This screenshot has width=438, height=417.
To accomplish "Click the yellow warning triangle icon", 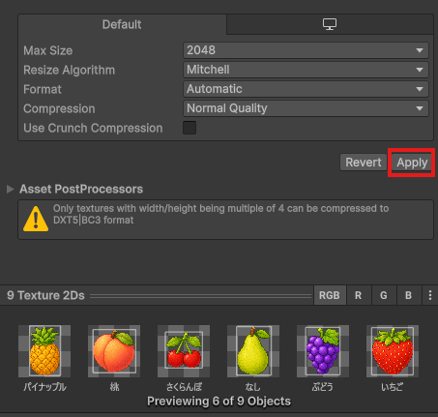I will click(36, 220).
